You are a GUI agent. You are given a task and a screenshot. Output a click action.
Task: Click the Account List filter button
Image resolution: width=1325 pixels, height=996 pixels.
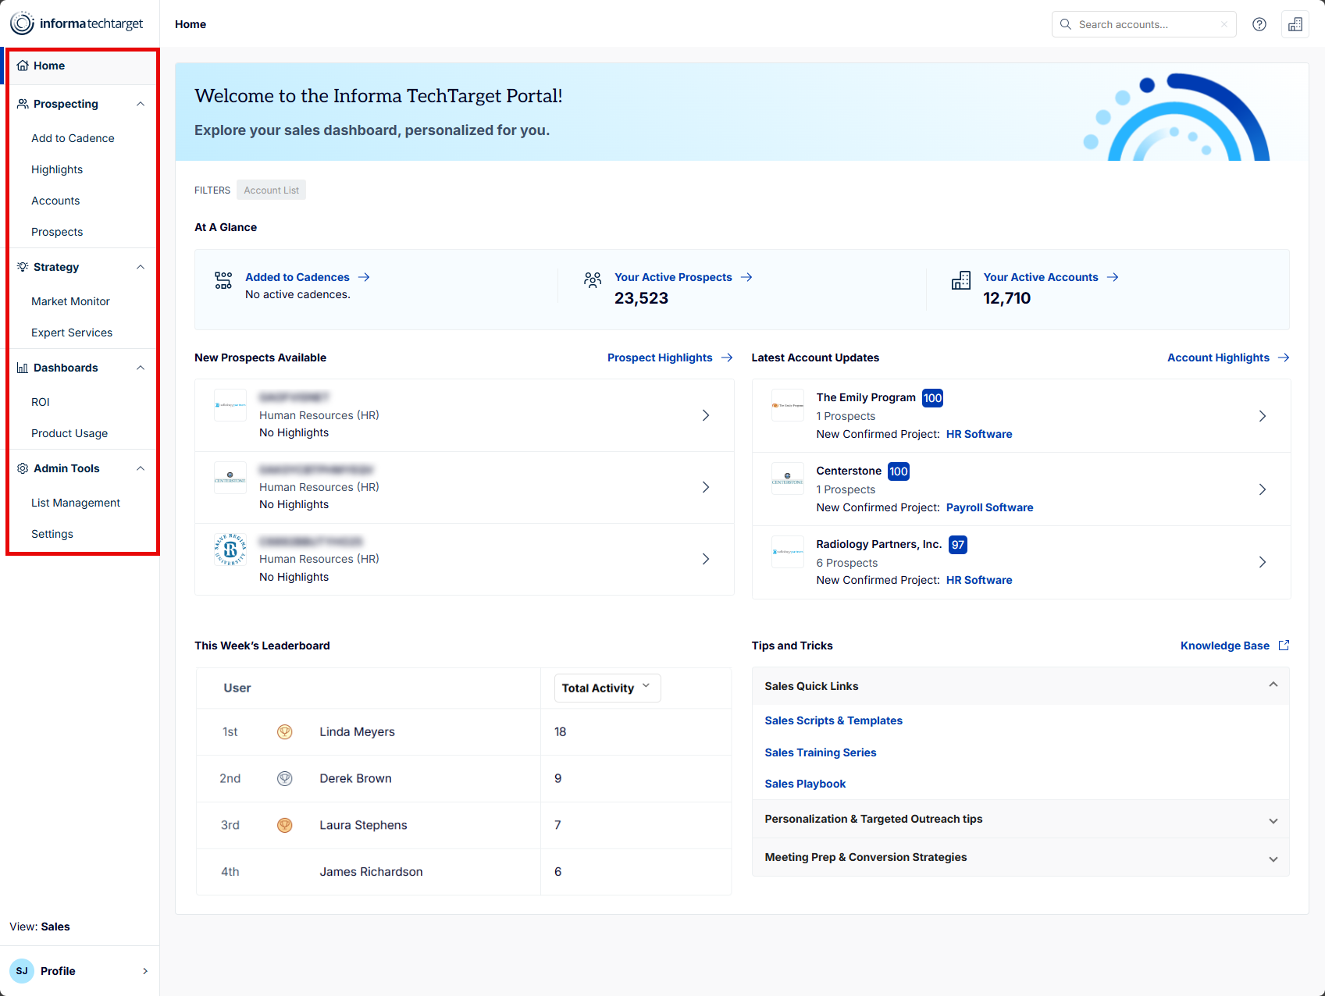coord(271,190)
